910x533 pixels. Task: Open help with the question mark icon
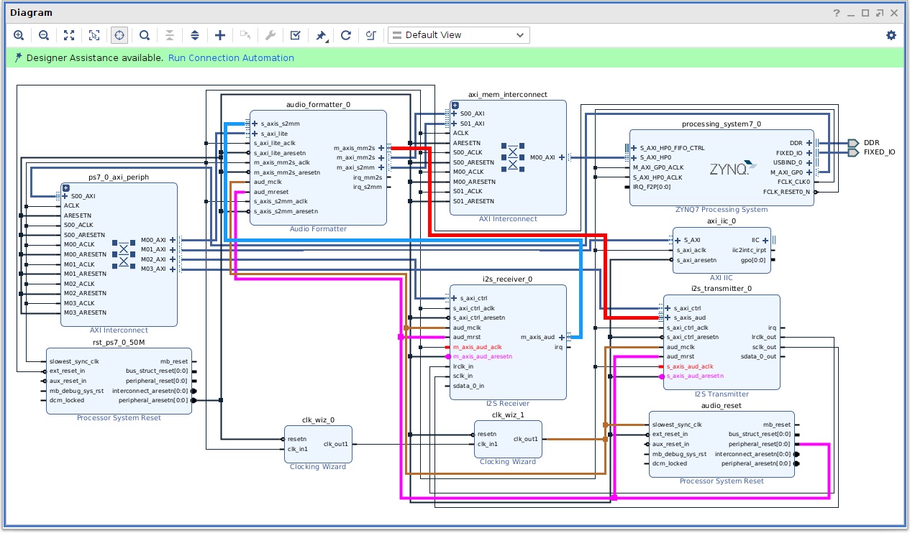pos(837,13)
